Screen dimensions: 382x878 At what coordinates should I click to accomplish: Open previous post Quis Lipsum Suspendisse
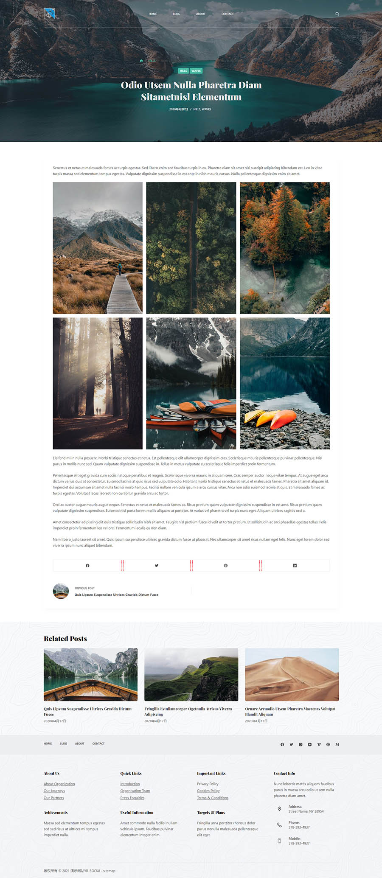116,595
